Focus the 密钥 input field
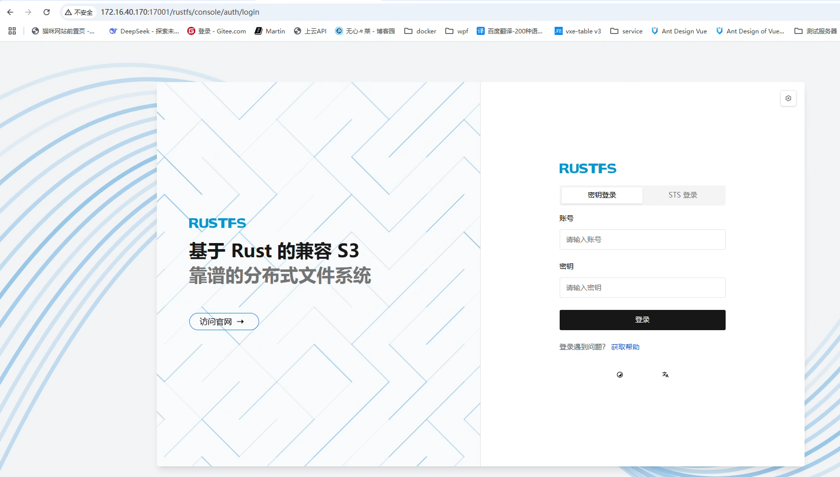The height and width of the screenshot is (477, 840). pyautogui.click(x=643, y=288)
